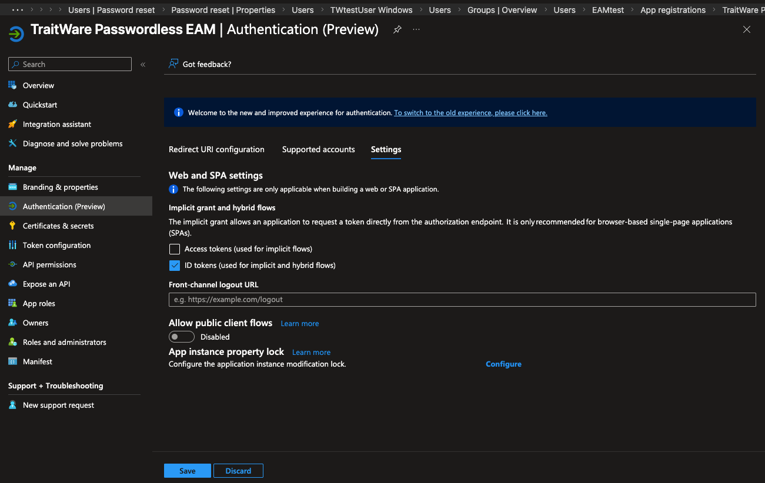Screen dimensions: 765x483
Task: View Owners of the app
Action: coord(35,323)
